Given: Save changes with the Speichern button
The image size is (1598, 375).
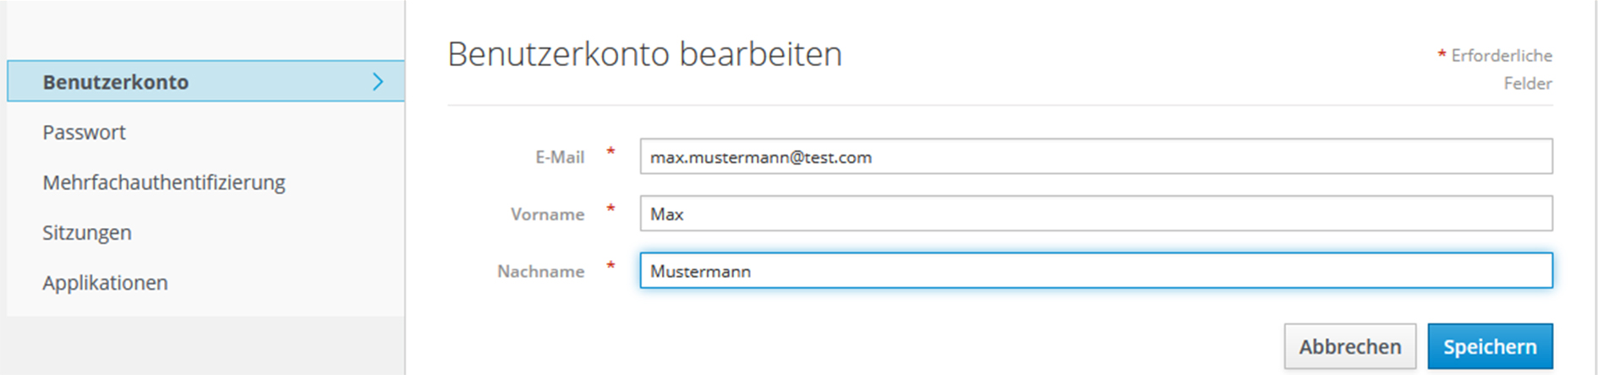Looking at the screenshot, I should (x=1489, y=346).
